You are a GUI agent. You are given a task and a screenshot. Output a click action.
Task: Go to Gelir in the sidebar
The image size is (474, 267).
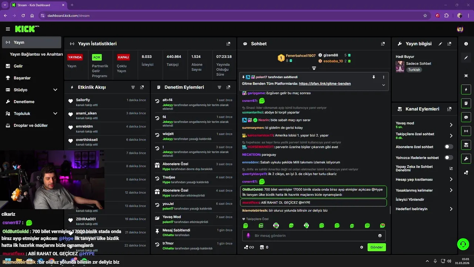pyautogui.click(x=31, y=66)
